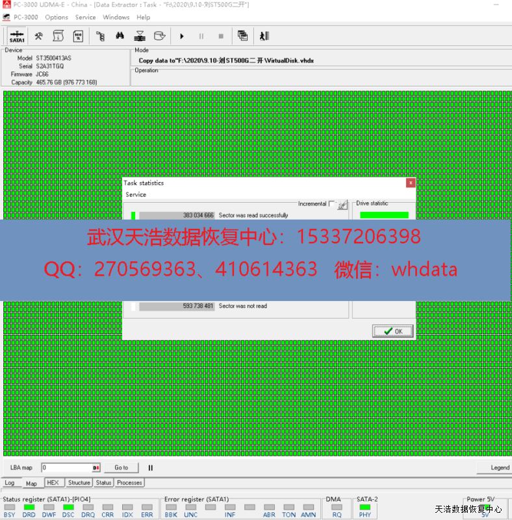Click the Go to button

(x=121, y=467)
